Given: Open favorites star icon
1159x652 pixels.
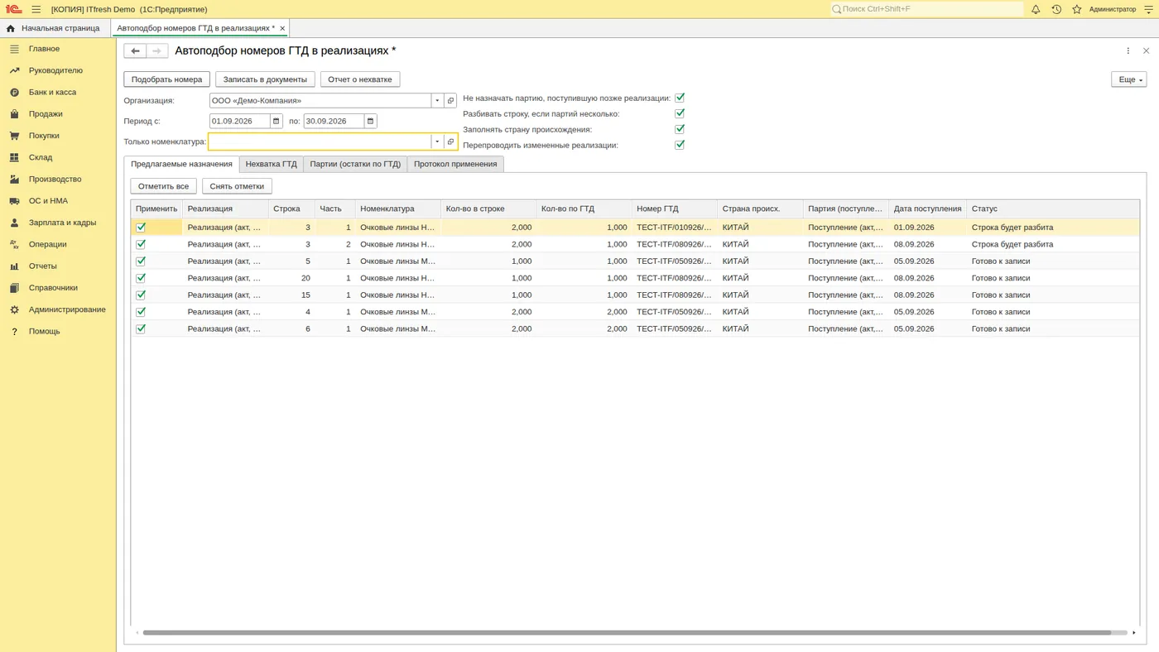Looking at the screenshot, I should tap(1077, 9).
